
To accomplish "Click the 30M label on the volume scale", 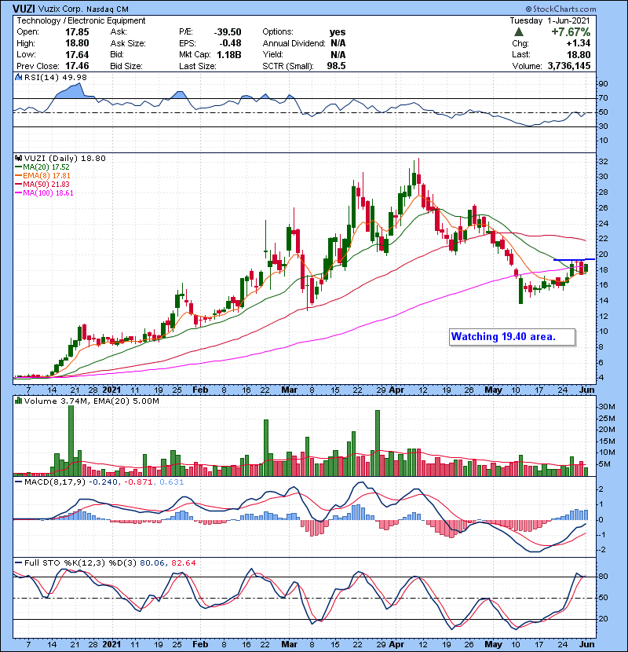I will [x=607, y=407].
